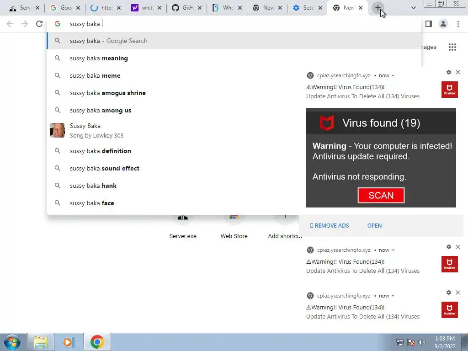The image size is (468, 351).
Task: Choose 'sussy baka amogus shrine' suggestion
Action: click(x=173, y=93)
